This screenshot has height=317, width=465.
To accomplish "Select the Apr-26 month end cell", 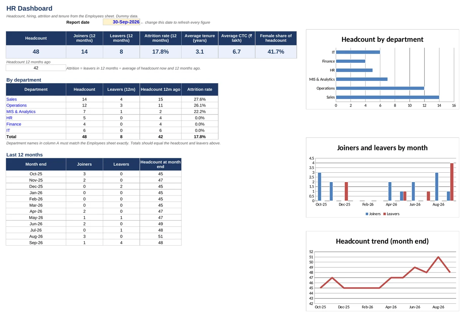I will coord(36,212).
